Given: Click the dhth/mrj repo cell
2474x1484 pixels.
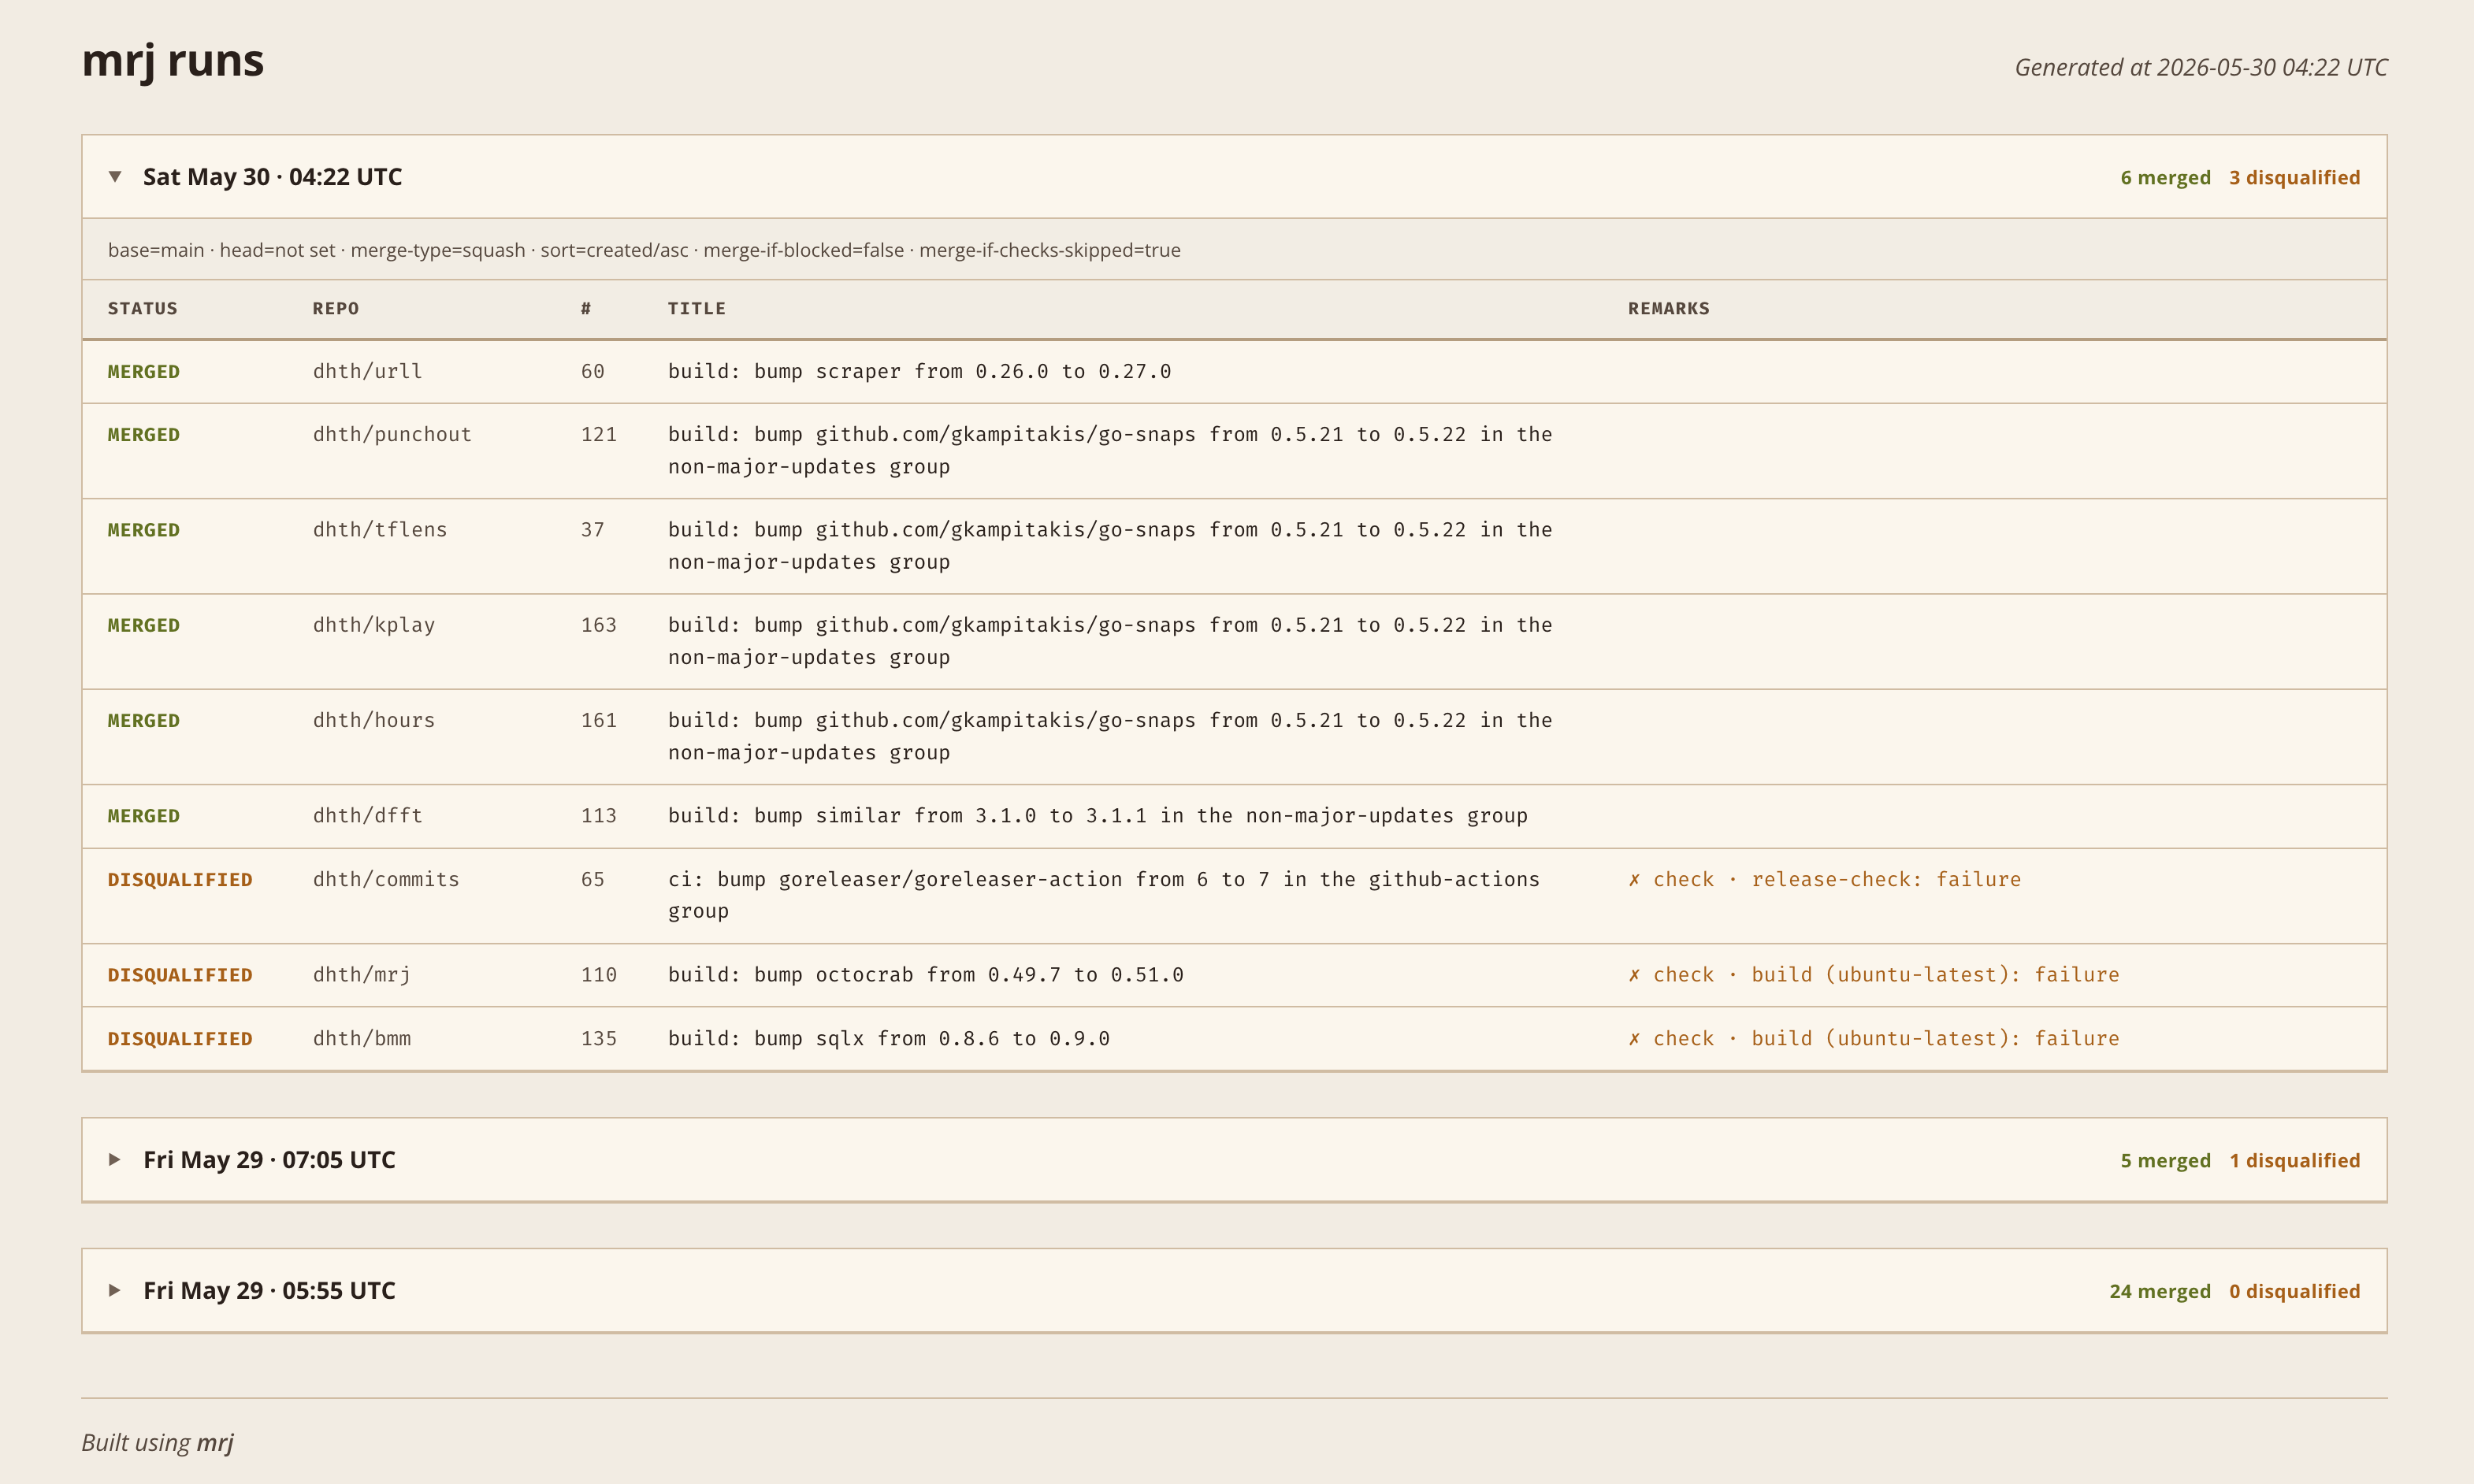Looking at the screenshot, I should (362, 975).
